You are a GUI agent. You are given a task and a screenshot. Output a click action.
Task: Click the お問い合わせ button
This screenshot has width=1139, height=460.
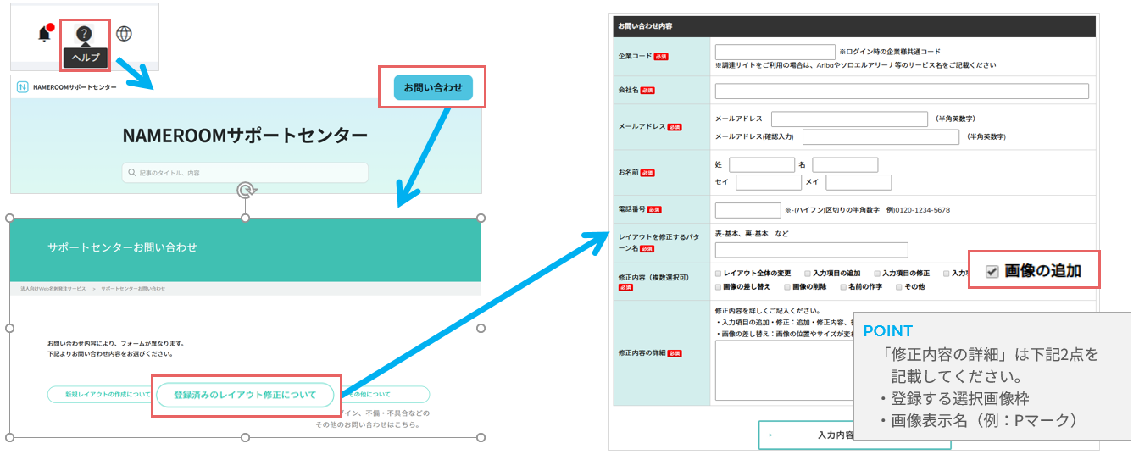click(x=433, y=87)
